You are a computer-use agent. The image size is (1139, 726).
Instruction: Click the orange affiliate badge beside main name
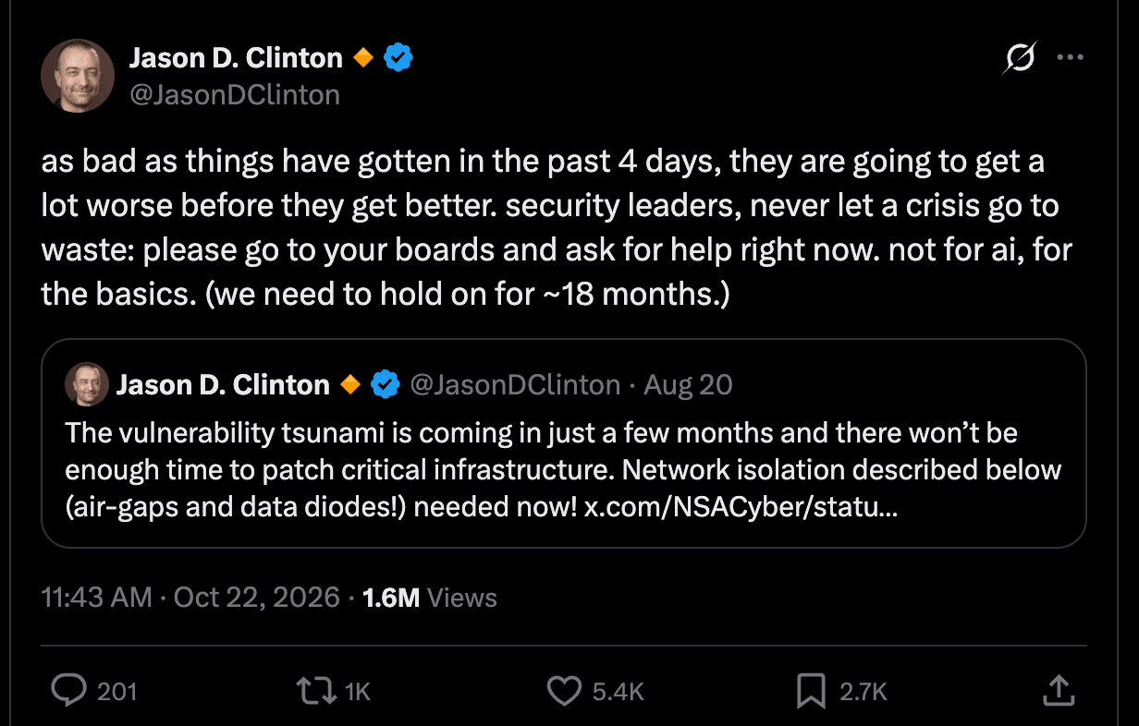pos(362,58)
